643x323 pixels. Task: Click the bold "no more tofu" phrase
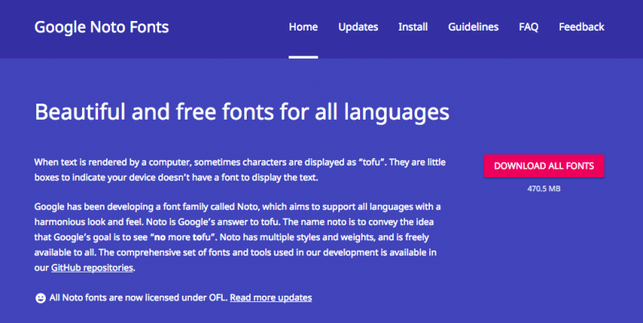point(182,237)
